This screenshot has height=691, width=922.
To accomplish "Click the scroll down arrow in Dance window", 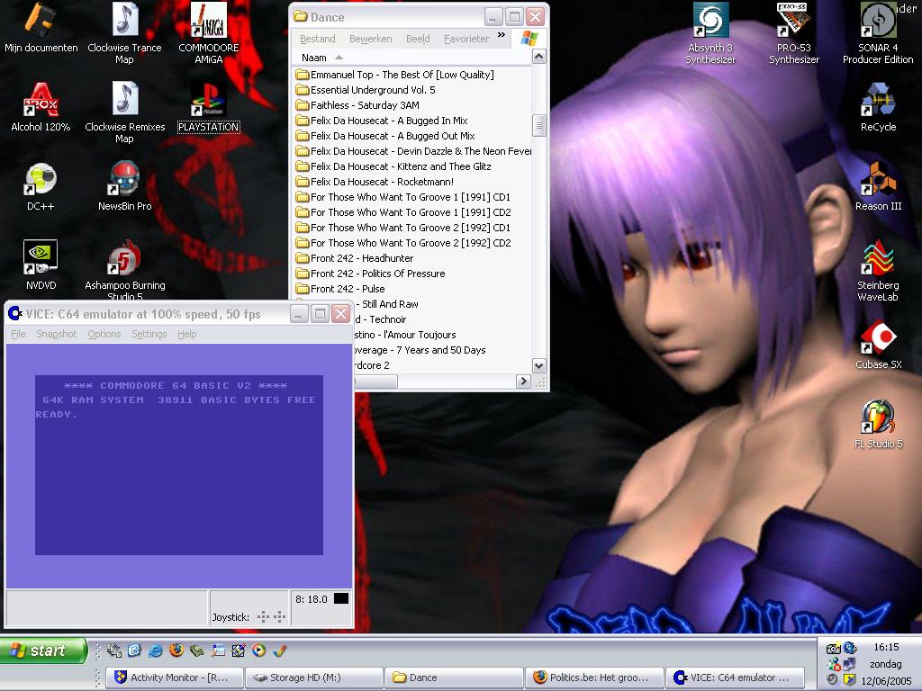I will (x=539, y=365).
